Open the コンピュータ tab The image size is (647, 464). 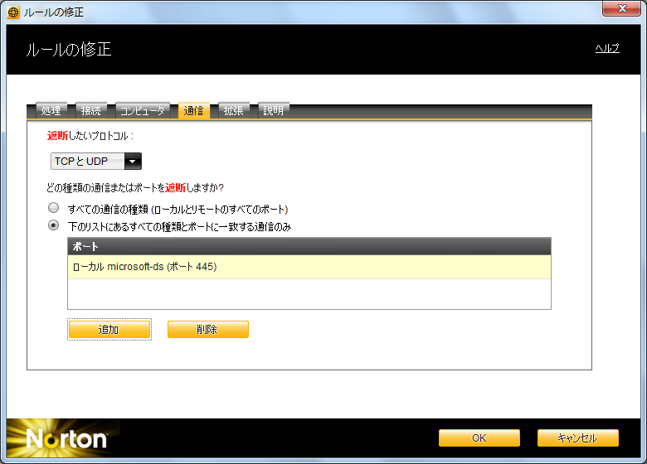141,111
